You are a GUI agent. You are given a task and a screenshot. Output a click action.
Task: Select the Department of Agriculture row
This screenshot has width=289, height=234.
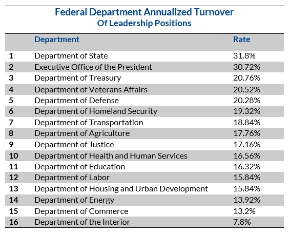(144, 133)
